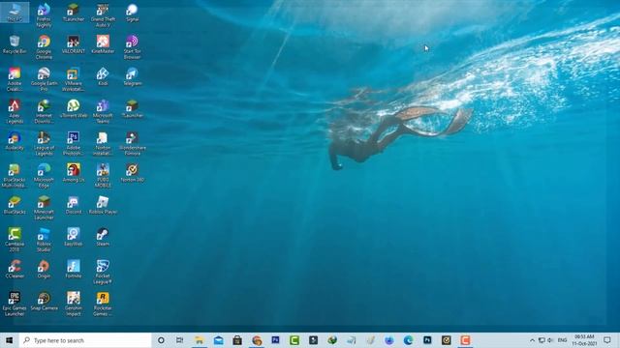Select the Kodi desktop icon
The image size is (620, 348).
click(103, 76)
